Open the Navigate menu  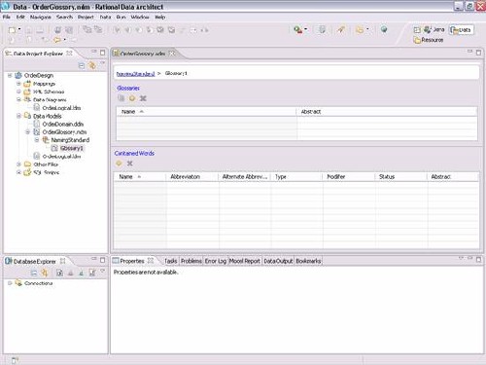point(41,17)
